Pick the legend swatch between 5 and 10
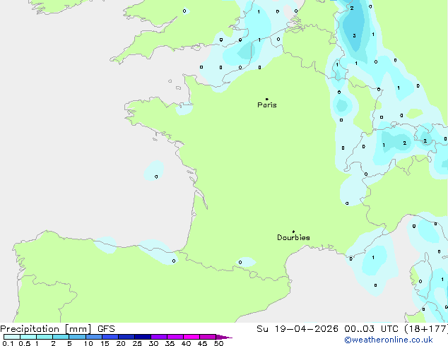 [x=77, y=337]
